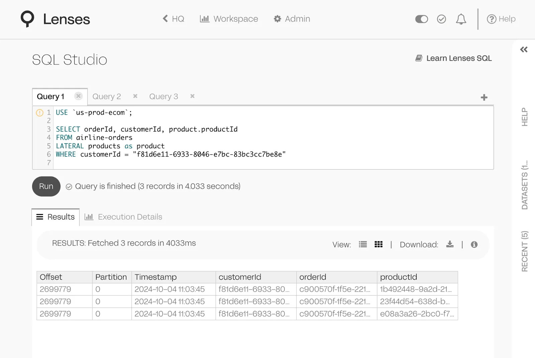Screen dimensions: 535x358
Task: Switch to the Query 2 tab
Action: pyautogui.click(x=107, y=96)
